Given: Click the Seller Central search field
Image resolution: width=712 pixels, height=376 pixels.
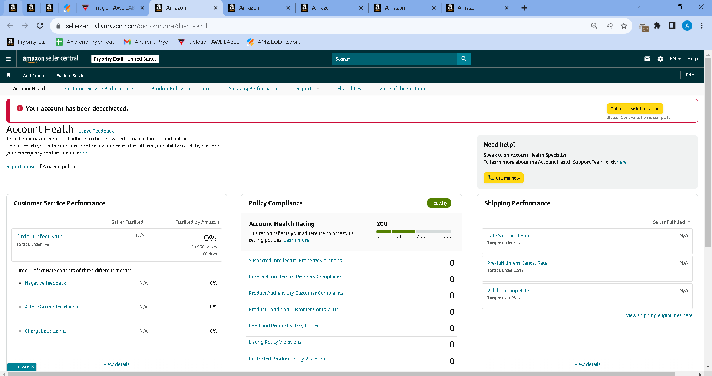Looking at the screenshot, I should 395,59.
